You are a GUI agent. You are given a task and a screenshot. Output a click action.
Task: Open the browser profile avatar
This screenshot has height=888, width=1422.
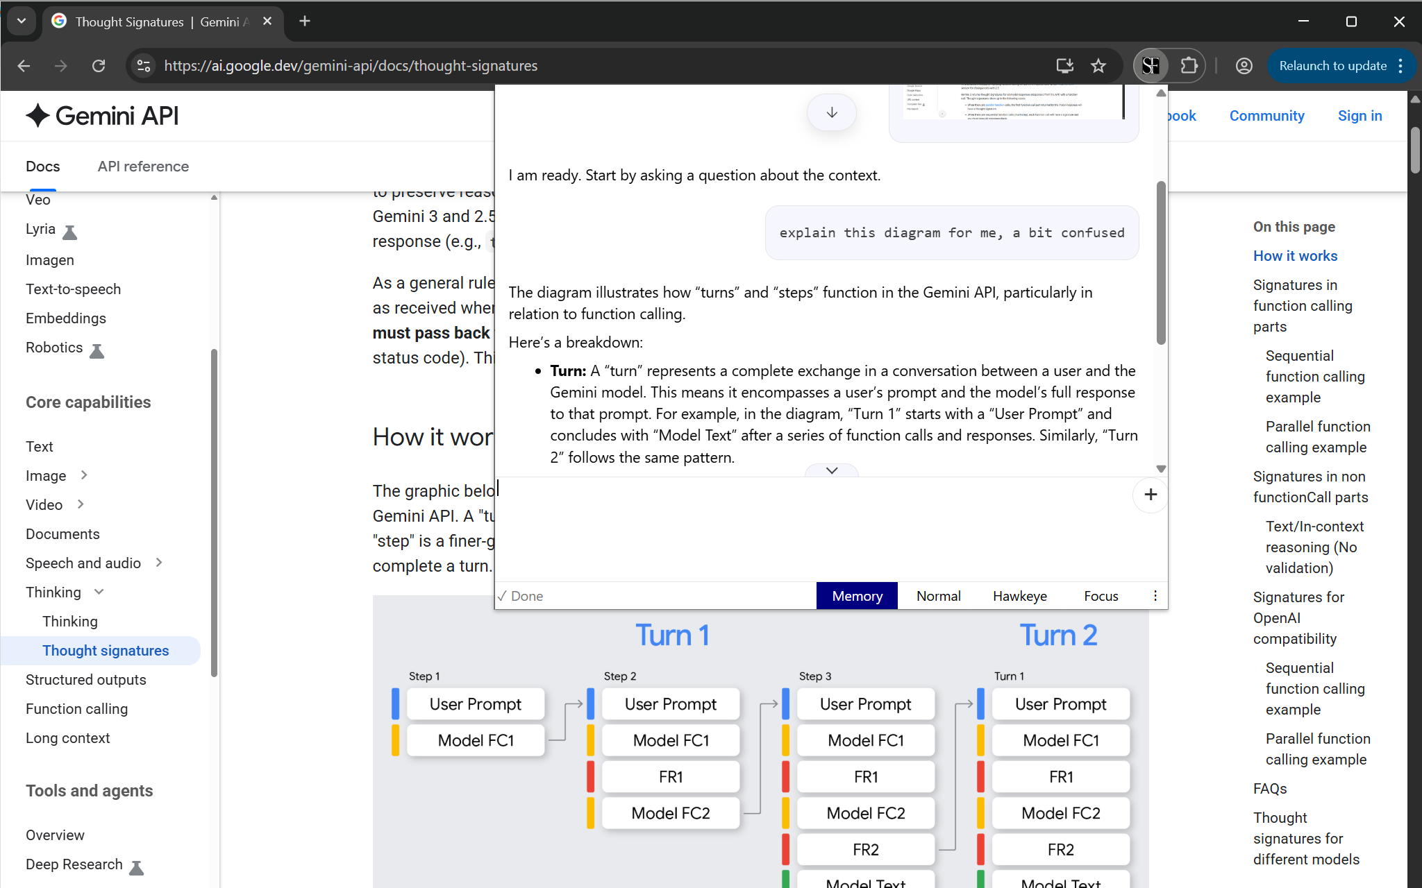(x=1243, y=65)
